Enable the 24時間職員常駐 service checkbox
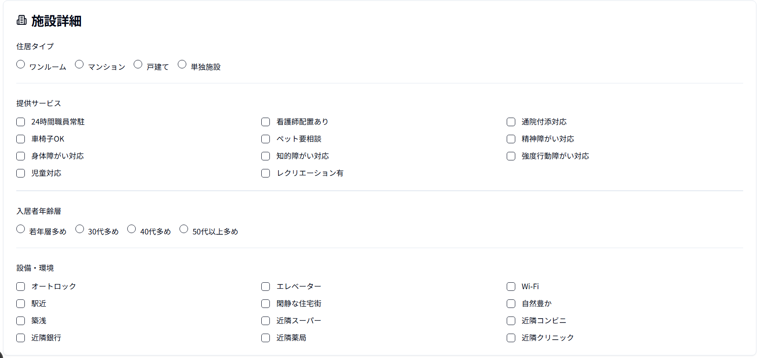 [x=20, y=121]
